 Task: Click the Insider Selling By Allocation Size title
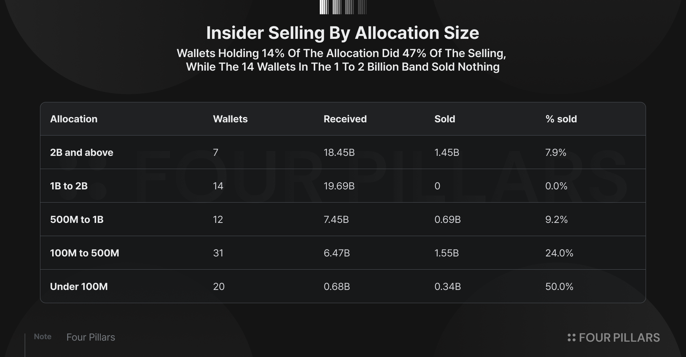[x=343, y=33]
